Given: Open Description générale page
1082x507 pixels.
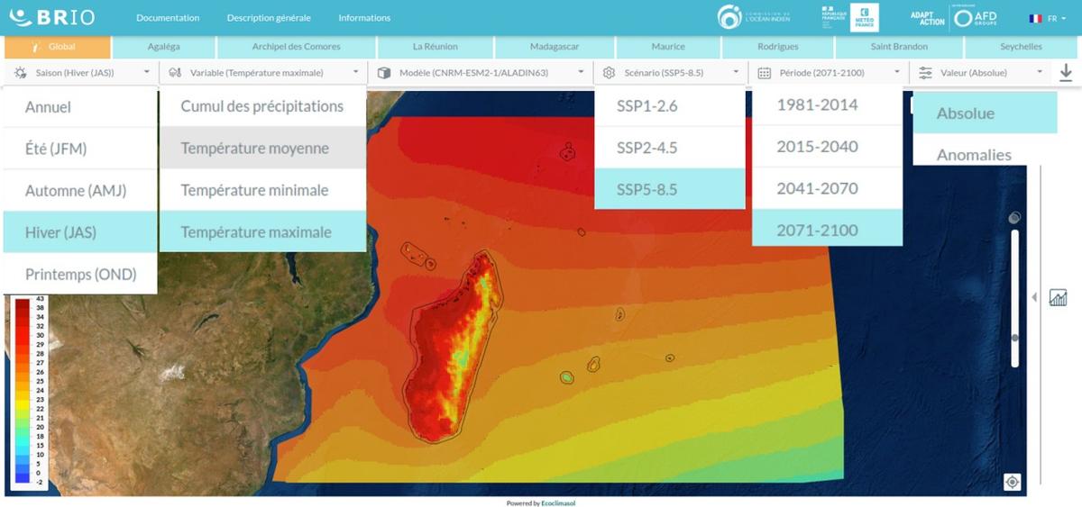Looking at the screenshot, I should click(x=269, y=18).
